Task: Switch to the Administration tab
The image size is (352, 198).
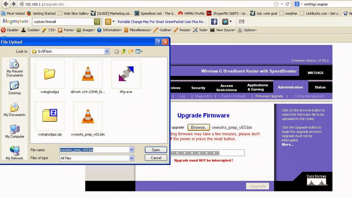Action: [x=290, y=87]
